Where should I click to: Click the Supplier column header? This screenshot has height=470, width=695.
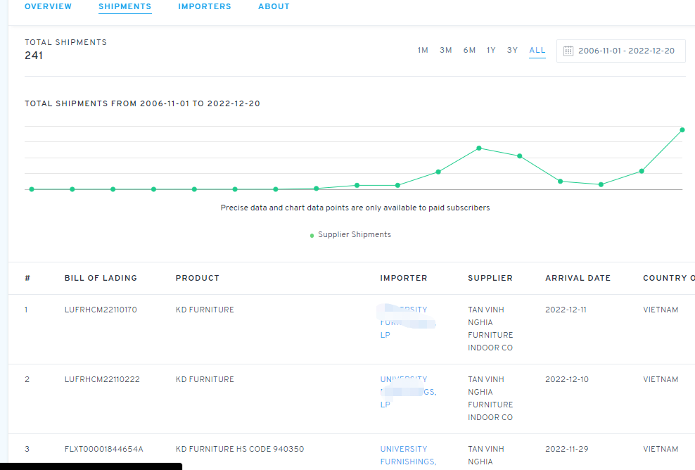click(490, 278)
